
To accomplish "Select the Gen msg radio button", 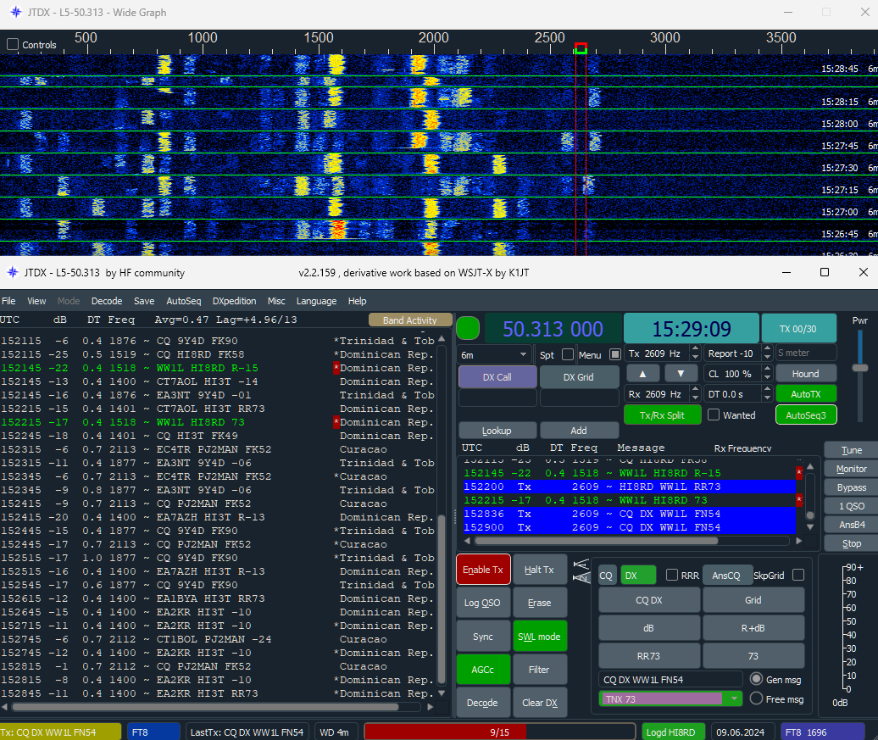I will (757, 679).
